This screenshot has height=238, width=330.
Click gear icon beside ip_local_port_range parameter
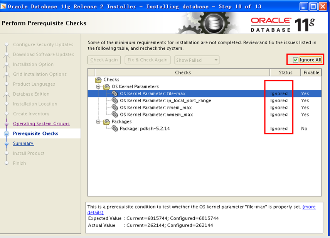115,100
